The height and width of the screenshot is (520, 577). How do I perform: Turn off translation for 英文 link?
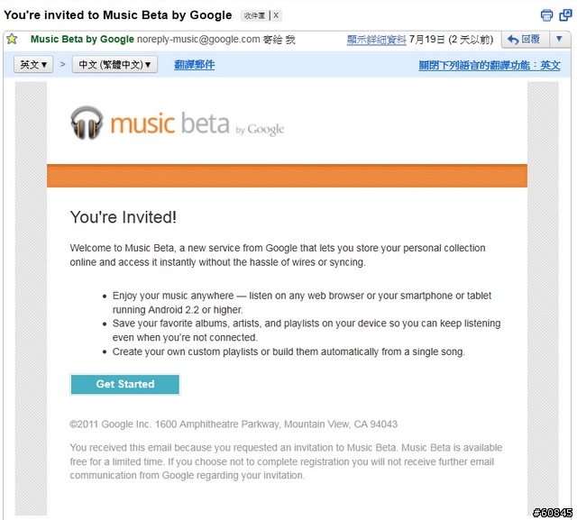click(489, 65)
